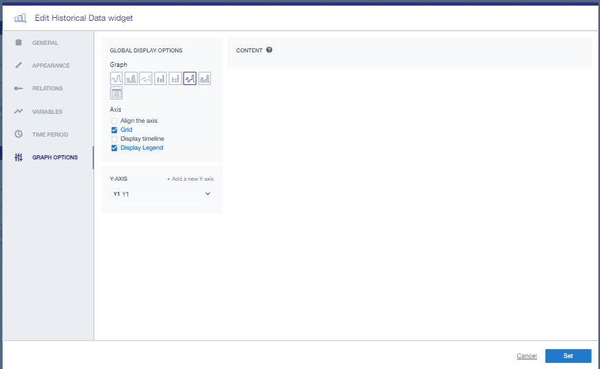Select the bar chart graph type
Image resolution: width=600 pixels, height=369 pixels.
[x=160, y=79]
